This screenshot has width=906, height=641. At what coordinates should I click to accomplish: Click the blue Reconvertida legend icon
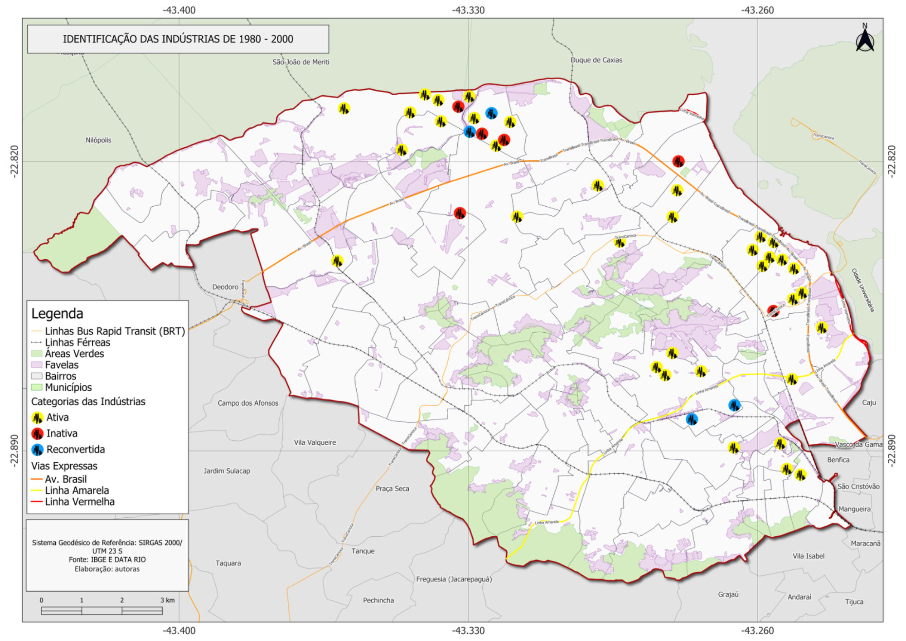tap(37, 450)
